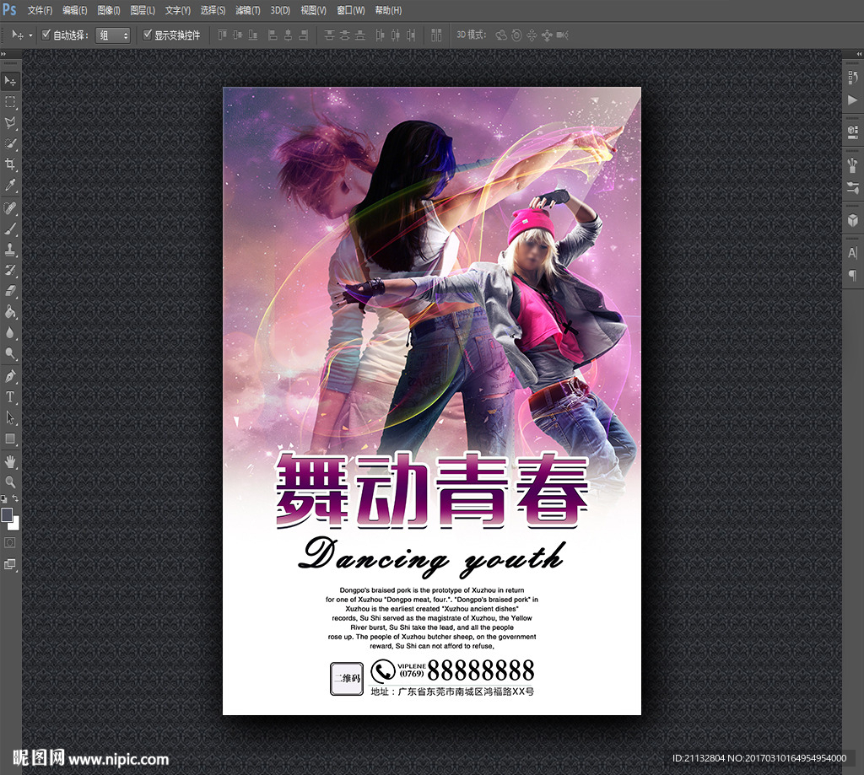Viewport: 864px width, 775px height.
Task: Select the Move tool in the toolbox
Action: [x=10, y=81]
